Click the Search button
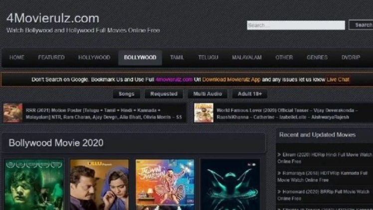 (361, 25)
